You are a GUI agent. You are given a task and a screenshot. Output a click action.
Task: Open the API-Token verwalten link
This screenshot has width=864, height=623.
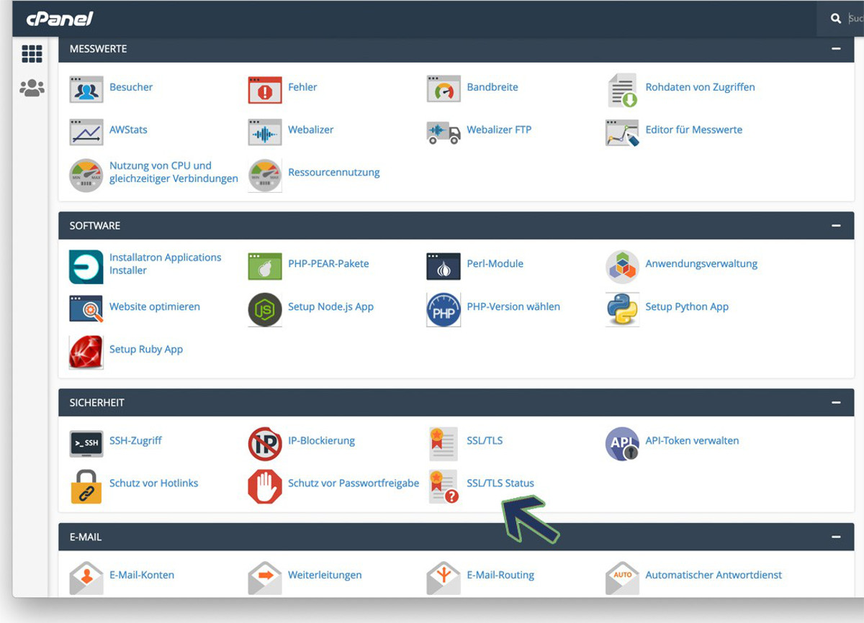point(692,441)
